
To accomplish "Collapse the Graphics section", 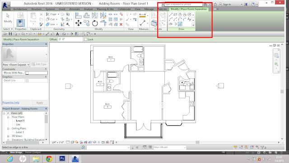I will point(46,77).
